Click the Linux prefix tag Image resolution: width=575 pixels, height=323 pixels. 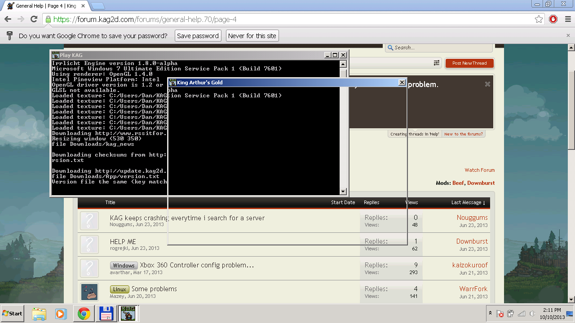pyautogui.click(x=119, y=289)
